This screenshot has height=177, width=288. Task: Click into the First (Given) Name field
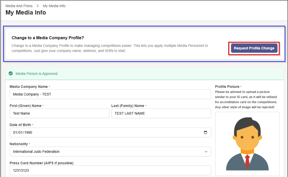[59, 113]
